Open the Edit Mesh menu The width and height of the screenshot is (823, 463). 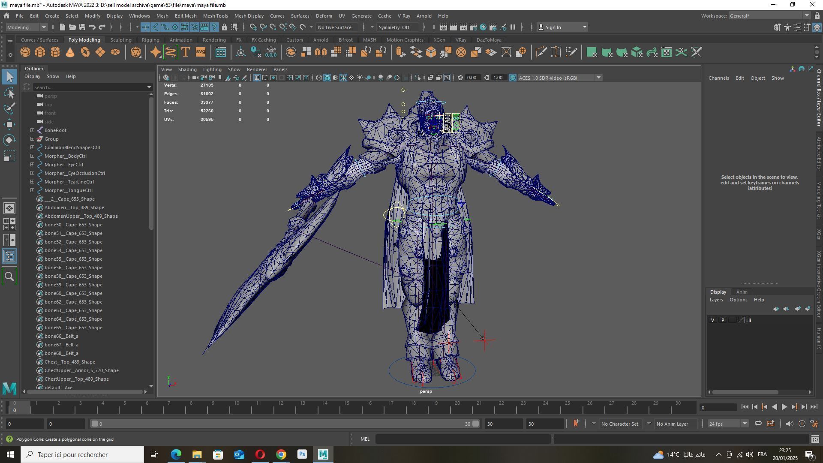pos(186,16)
